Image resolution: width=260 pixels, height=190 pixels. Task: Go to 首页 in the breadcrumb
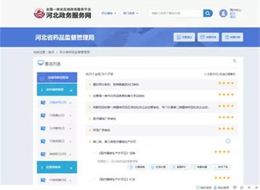coord(51,52)
